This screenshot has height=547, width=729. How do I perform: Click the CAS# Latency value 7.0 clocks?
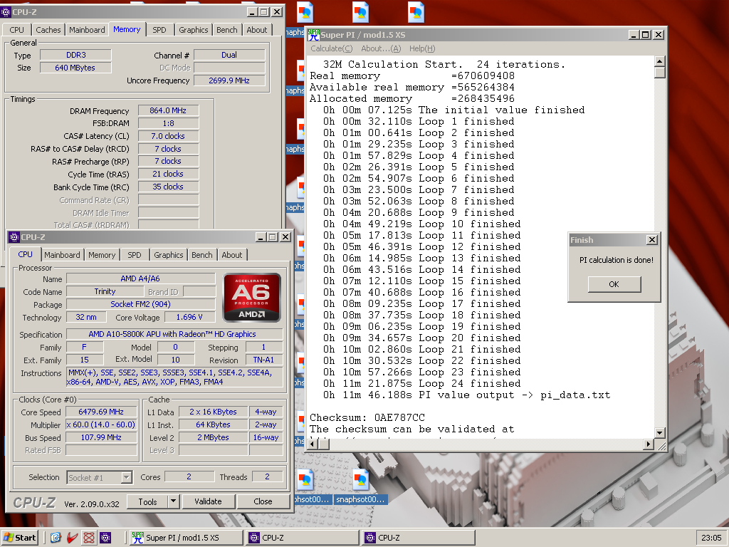pos(168,136)
